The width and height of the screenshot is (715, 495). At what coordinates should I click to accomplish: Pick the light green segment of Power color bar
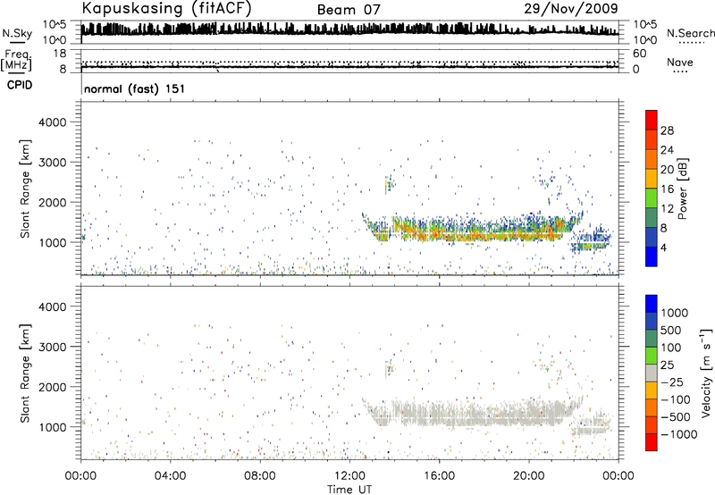click(x=652, y=198)
